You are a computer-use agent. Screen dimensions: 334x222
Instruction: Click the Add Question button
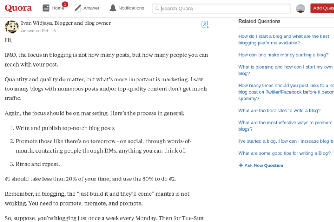(322, 8)
